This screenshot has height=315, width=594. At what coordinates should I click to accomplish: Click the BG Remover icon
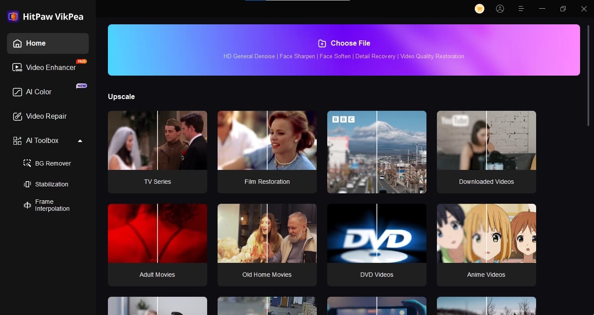[27, 163]
